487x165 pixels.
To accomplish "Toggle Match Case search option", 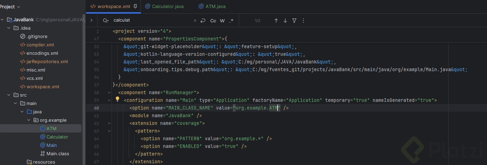I will pos(213,21).
